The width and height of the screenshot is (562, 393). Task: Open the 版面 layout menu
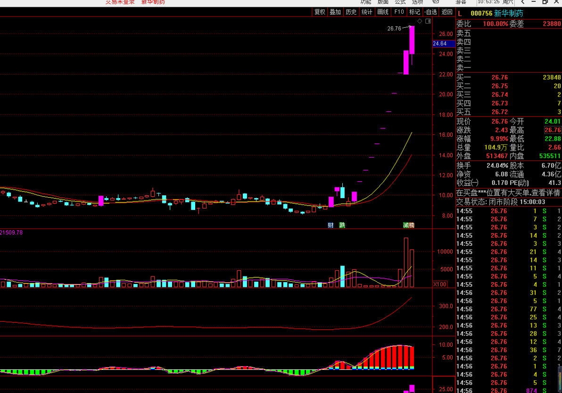coord(383,2)
